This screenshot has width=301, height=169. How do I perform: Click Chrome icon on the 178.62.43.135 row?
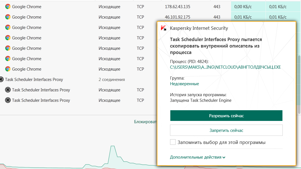[x=8, y=7]
